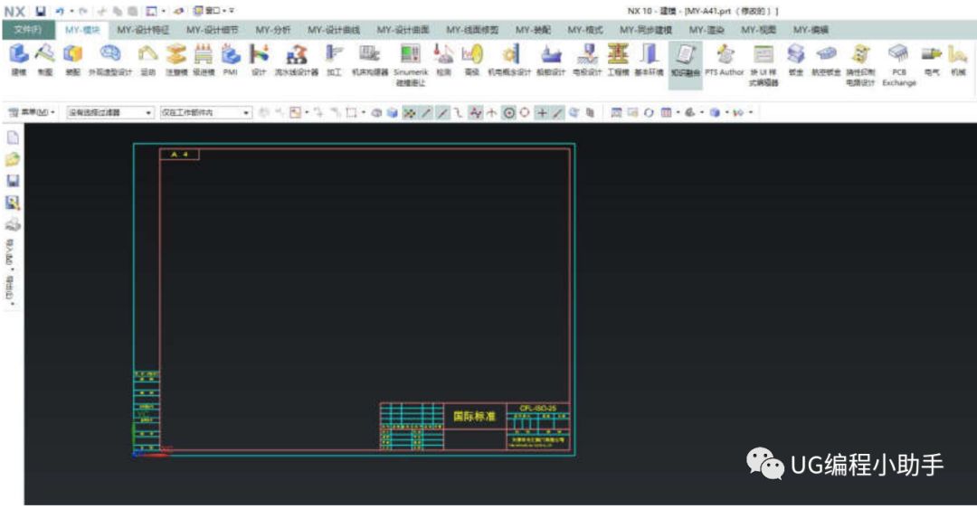Screen dimensions: 977x509
Task: Open the 机电概念设计 module
Action: [x=509, y=60]
